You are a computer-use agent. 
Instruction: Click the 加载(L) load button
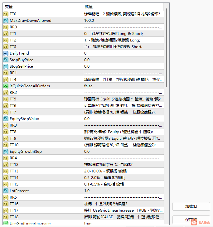pyautogui.click(x=191, y=206)
